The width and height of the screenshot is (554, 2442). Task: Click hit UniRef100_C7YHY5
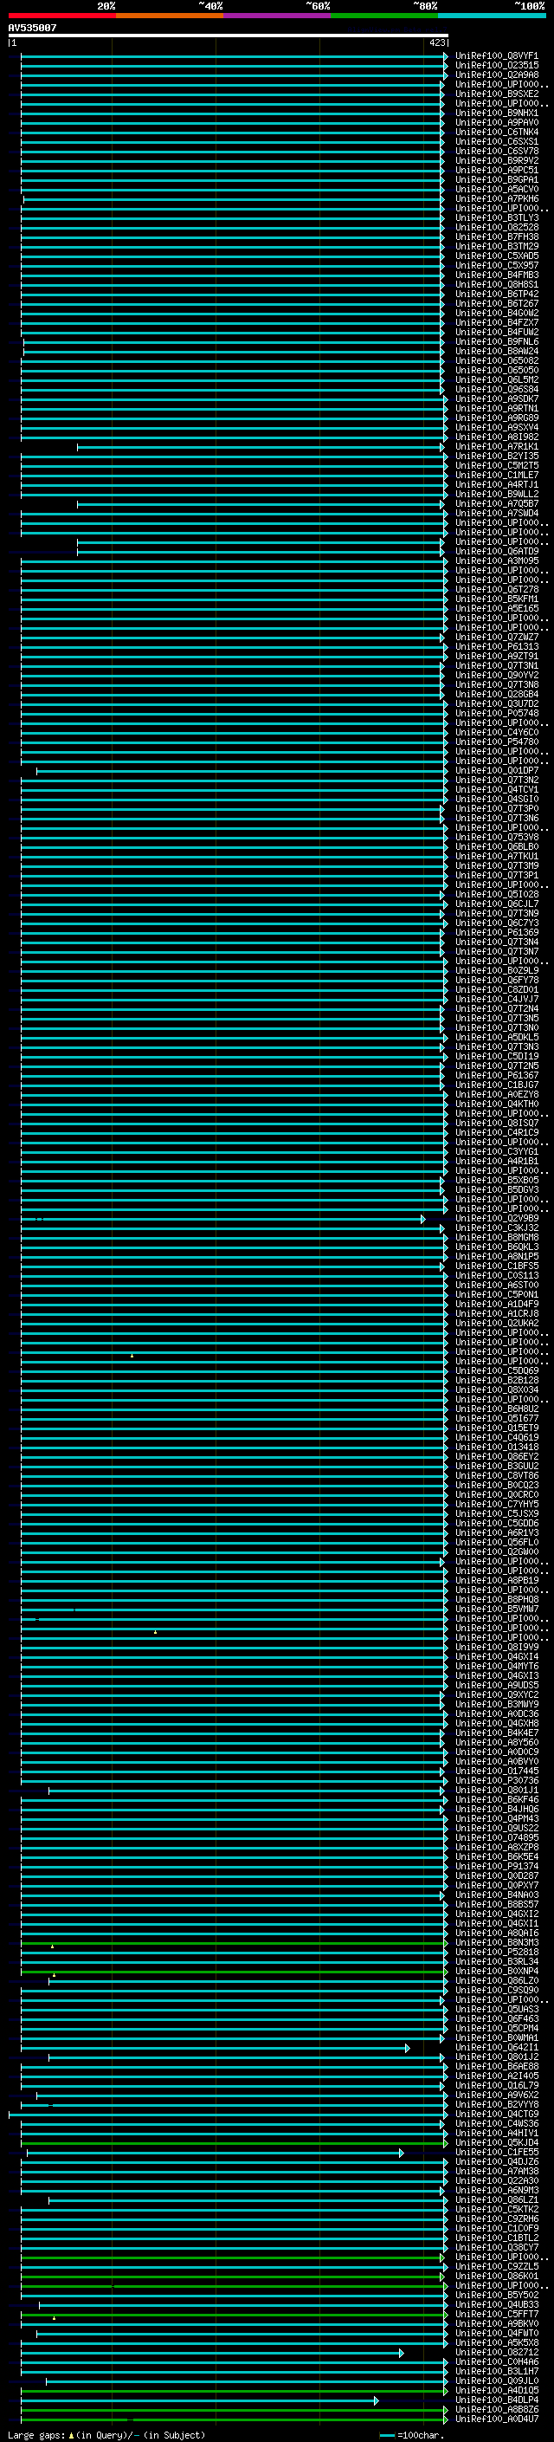496,1505
